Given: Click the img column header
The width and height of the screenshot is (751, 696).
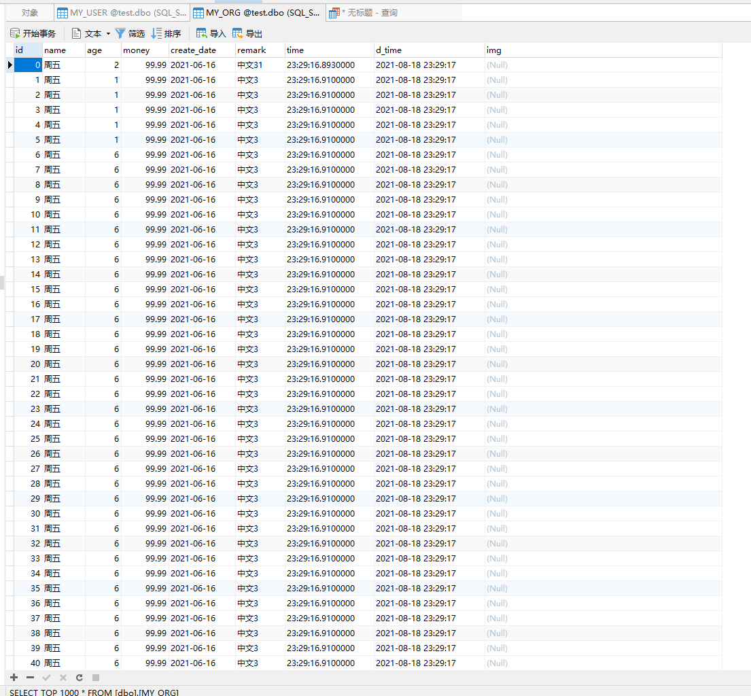Looking at the screenshot, I should 603,50.
